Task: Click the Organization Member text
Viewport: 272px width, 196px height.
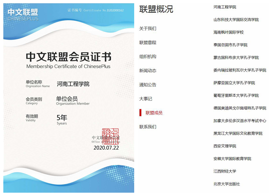Action: tap(73, 103)
